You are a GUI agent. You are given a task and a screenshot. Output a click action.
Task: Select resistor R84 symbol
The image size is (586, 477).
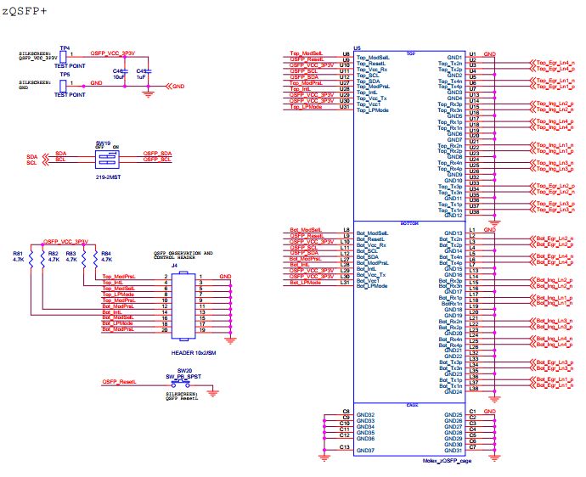coord(95,259)
